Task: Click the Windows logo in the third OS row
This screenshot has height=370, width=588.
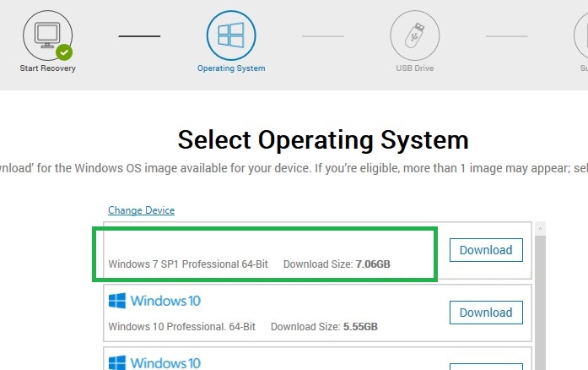Action: 117,362
